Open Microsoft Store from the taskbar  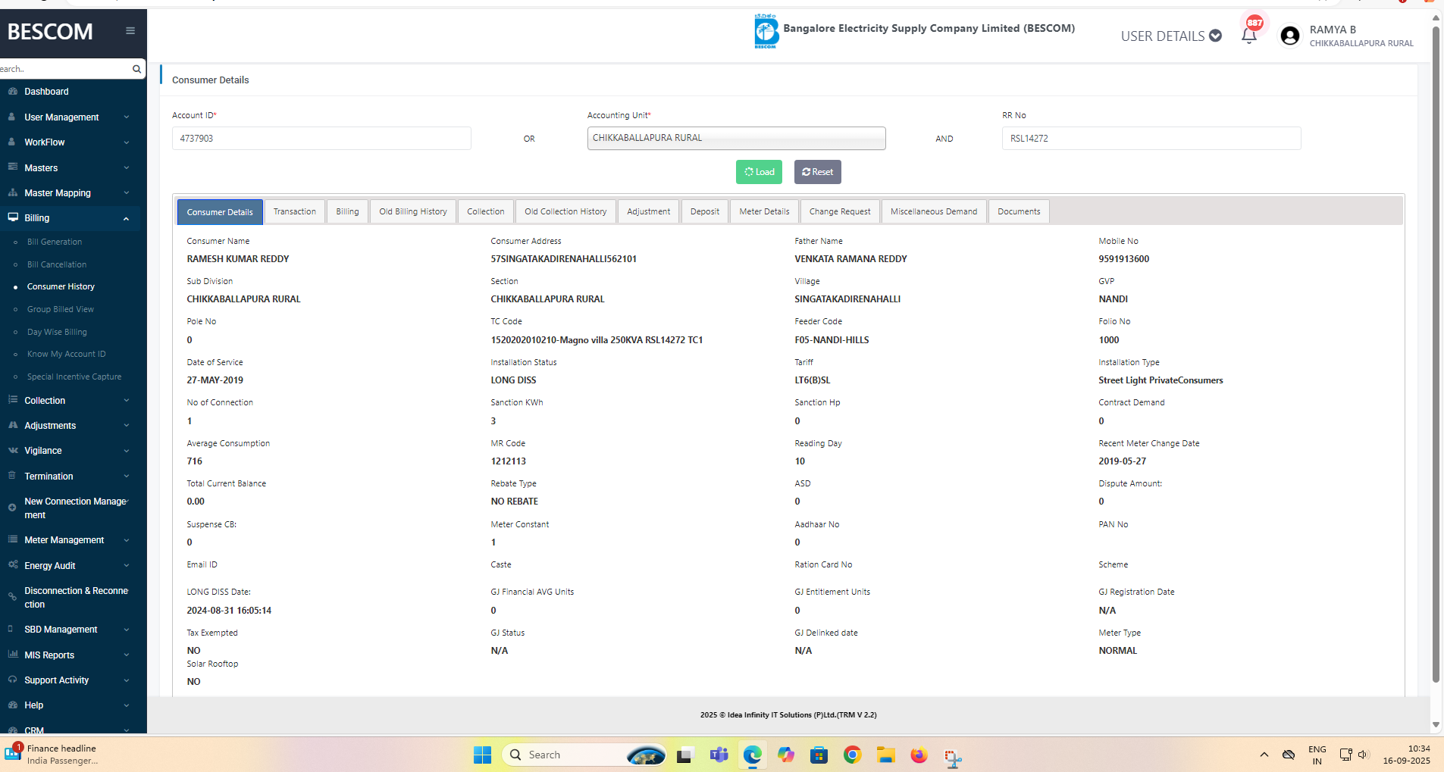point(819,755)
